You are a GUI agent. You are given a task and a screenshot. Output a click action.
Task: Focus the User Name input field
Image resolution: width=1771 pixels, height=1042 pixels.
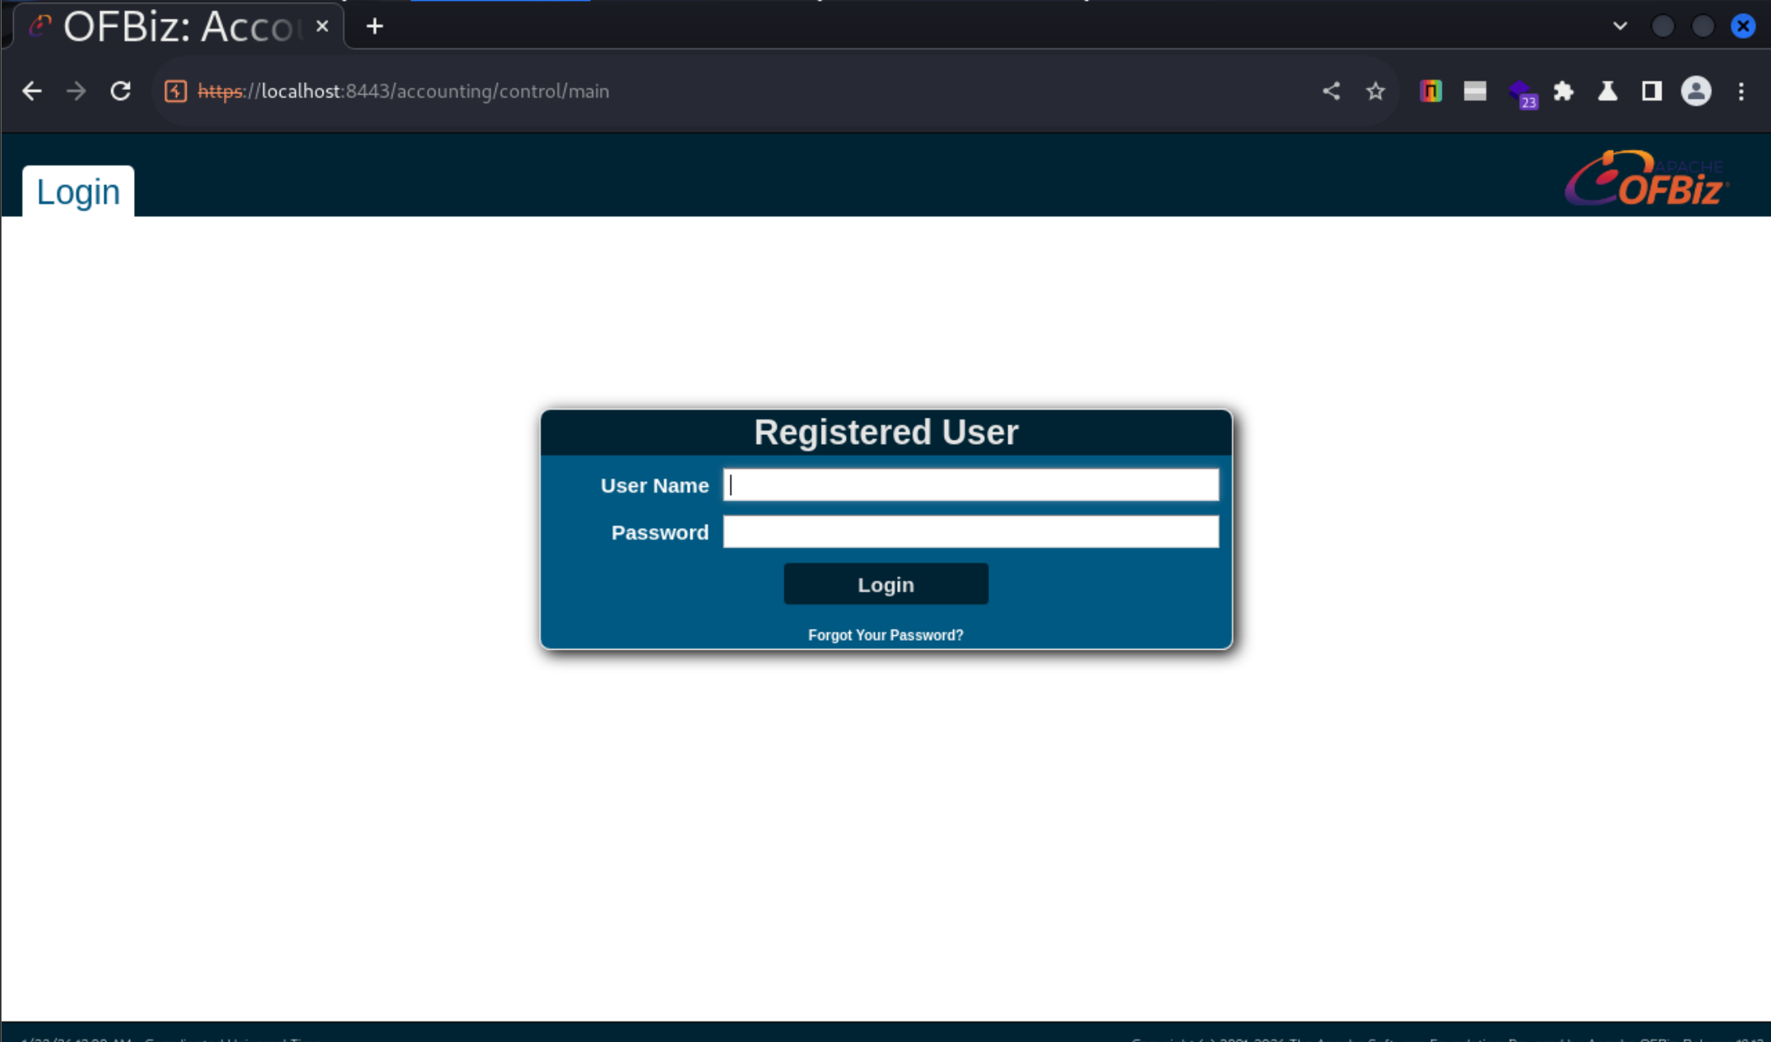pyautogui.click(x=970, y=485)
